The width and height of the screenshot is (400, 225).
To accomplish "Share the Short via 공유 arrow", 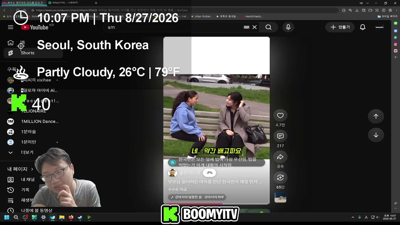I will tap(280, 157).
